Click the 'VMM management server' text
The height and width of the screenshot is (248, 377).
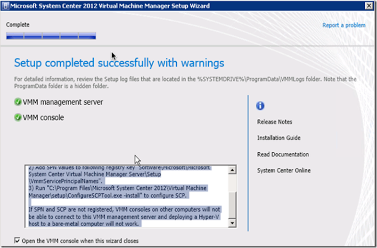[63, 102]
